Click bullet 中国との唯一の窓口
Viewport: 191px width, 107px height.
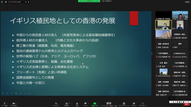[30, 83]
